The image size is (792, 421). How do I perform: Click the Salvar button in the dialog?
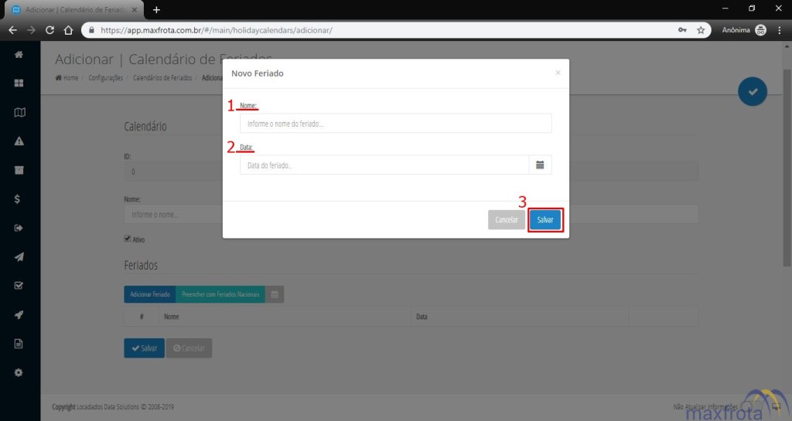tap(545, 220)
